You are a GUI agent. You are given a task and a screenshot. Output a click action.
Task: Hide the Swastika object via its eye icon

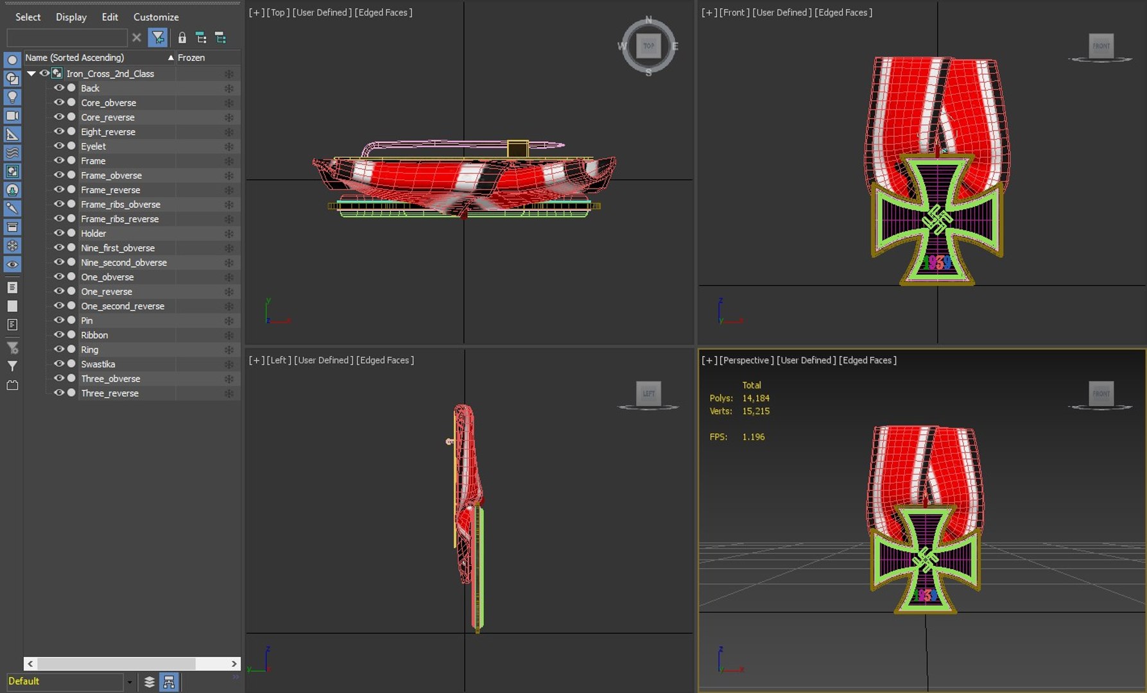[x=59, y=364]
